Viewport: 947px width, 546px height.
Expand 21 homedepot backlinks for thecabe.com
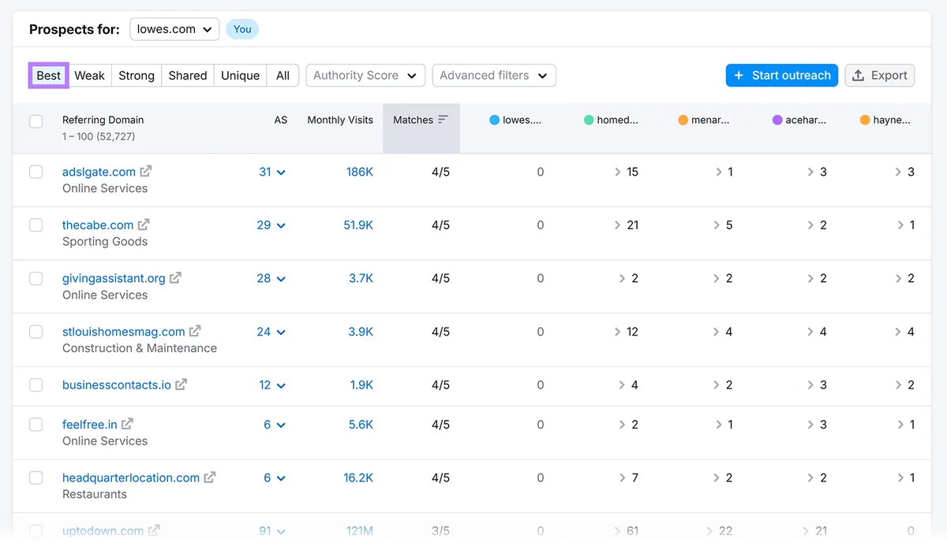627,225
